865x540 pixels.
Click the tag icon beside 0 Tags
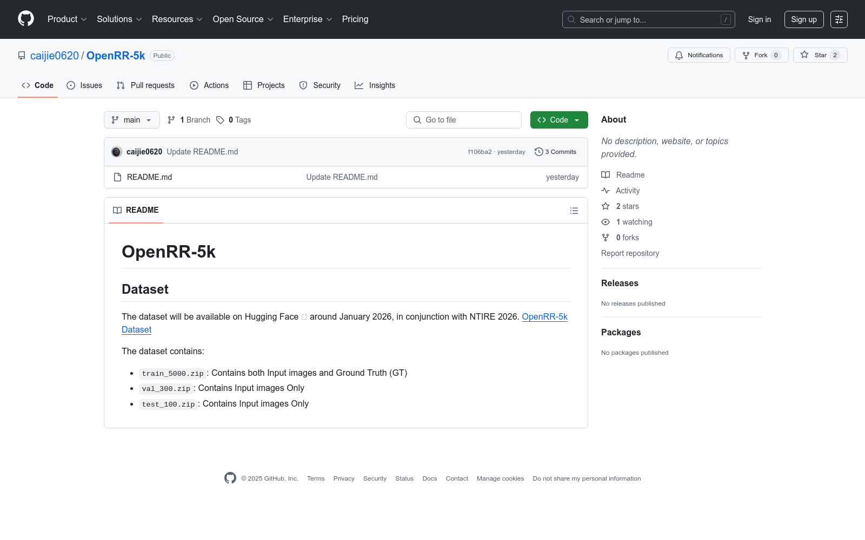(220, 120)
